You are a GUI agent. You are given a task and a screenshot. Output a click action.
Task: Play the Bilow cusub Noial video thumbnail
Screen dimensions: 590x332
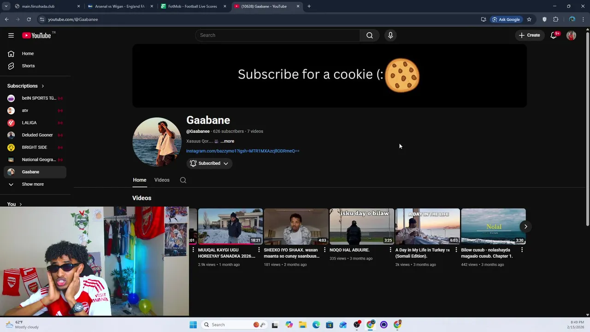click(x=493, y=226)
